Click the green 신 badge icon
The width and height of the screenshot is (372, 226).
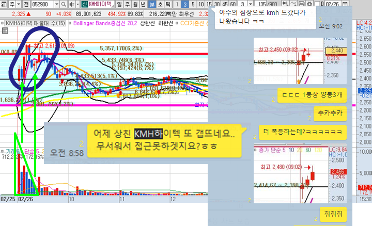point(84,4)
